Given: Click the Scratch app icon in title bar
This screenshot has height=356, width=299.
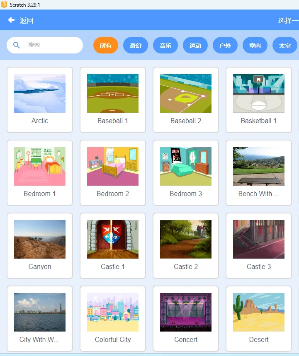Looking at the screenshot, I should tap(4, 5).
